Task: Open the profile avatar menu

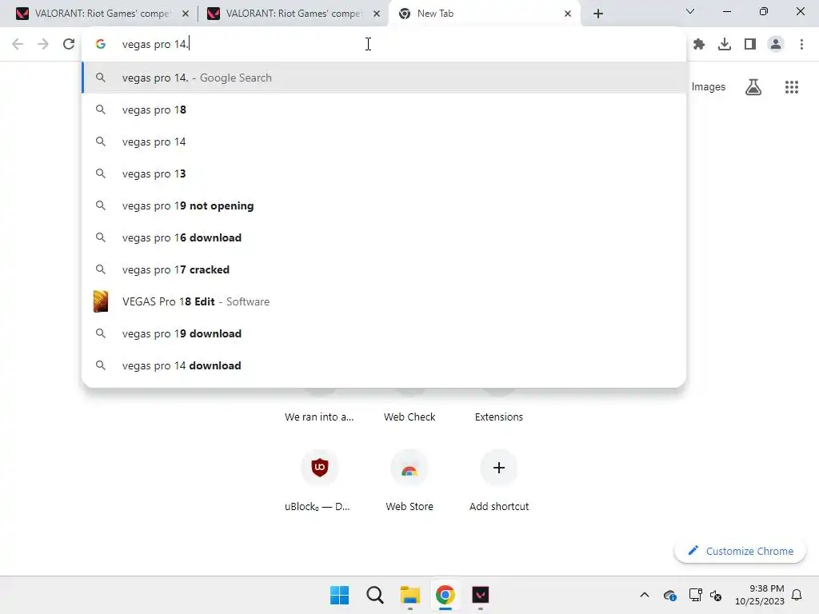Action: coord(776,45)
